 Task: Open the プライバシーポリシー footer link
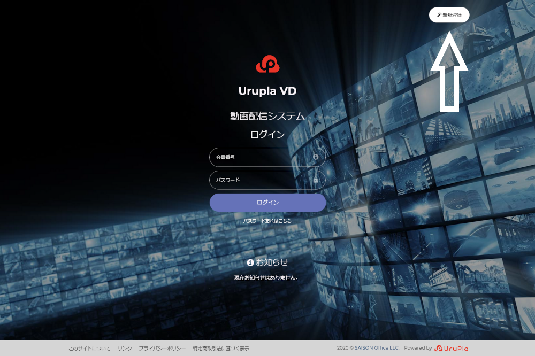point(162,349)
